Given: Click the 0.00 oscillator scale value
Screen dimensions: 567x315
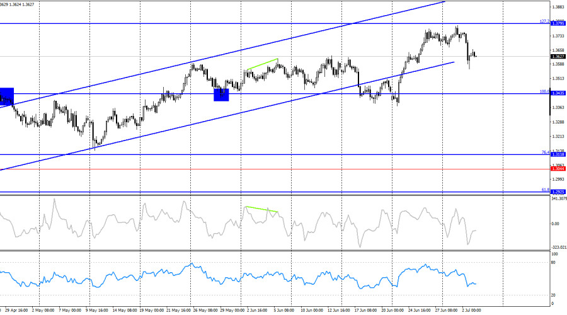Looking at the screenshot, I should point(556,224).
